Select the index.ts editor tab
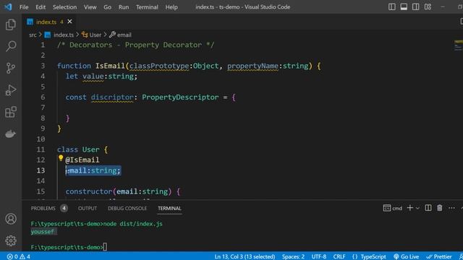The image size is (463, 260). pos(46,22)
